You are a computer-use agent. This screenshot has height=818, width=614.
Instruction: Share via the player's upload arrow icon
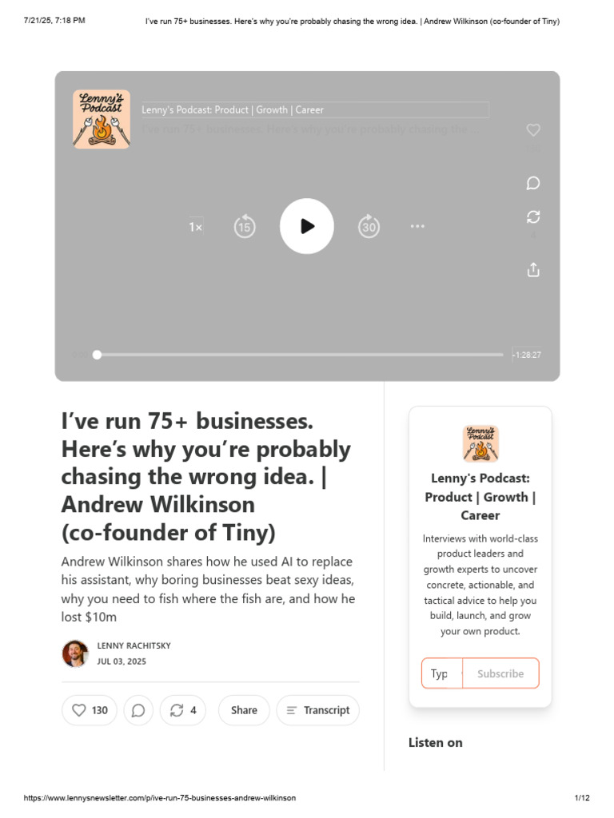tap(533, 270)
